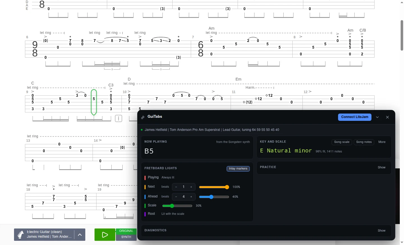Screen dimensions: 404x245
Task: Click the Ahead beats number field
Action: (x=184, y=197)
